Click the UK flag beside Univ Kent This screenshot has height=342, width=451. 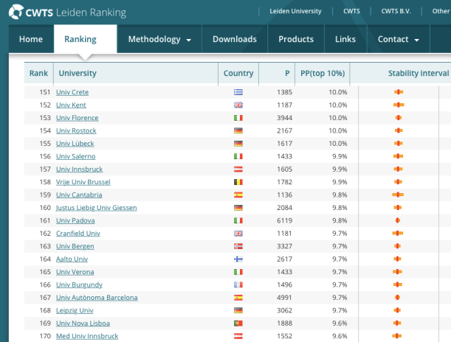pos(238,105)
